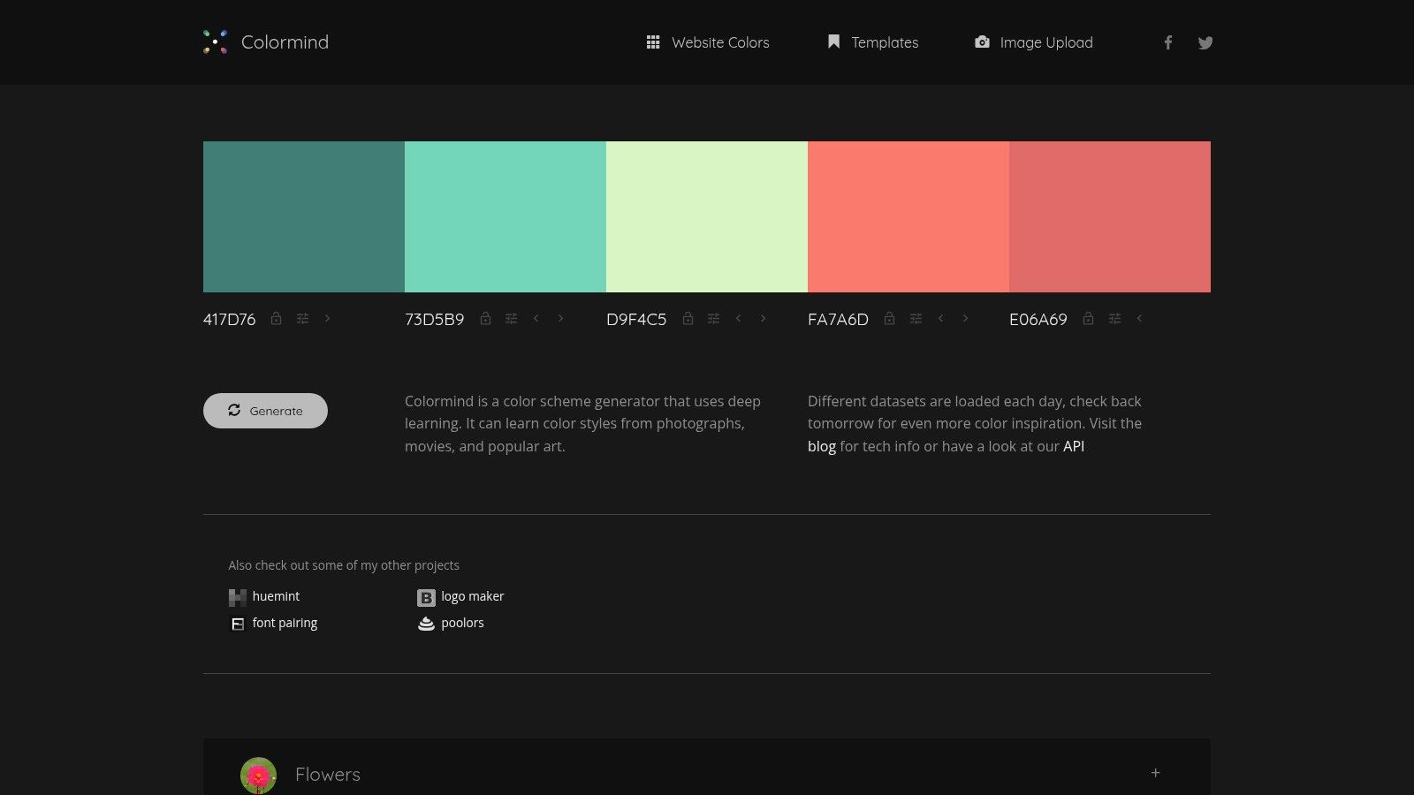Follow the blog link

coord(822,446)
